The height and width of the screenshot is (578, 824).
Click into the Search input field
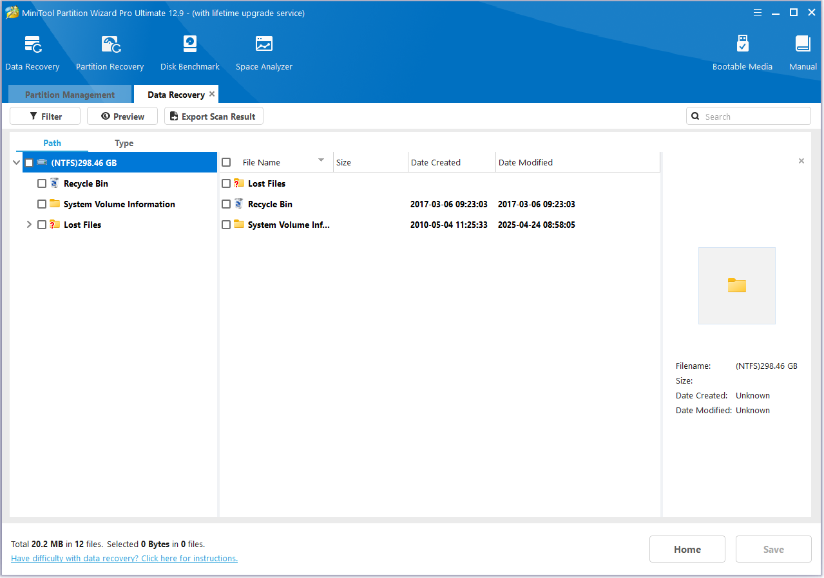pos(749,117)
